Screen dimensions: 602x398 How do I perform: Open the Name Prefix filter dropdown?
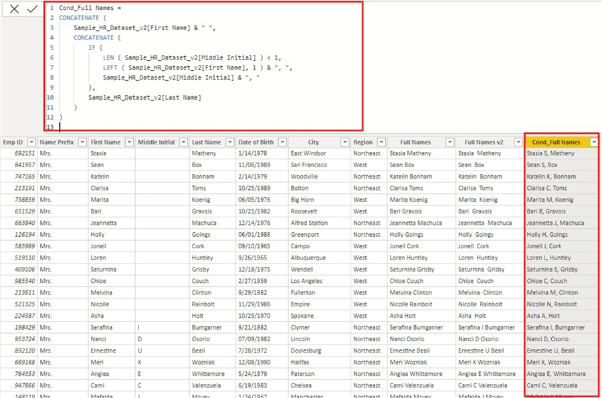pyautogui.click(x=82, y=142)
